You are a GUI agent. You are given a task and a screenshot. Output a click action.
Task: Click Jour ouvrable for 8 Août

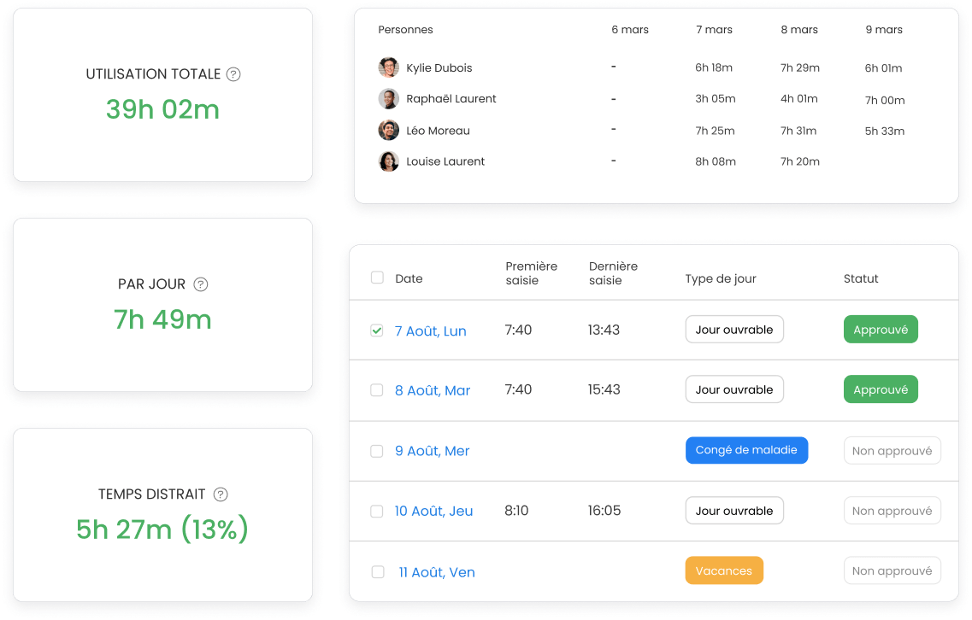(x=734, y=389)
